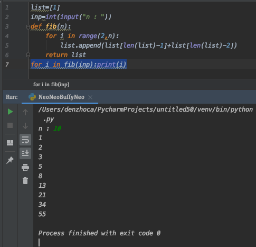Screen dimensions: 256x247
Task: Toggle scroll to end of output
Action: coord(25,153)
